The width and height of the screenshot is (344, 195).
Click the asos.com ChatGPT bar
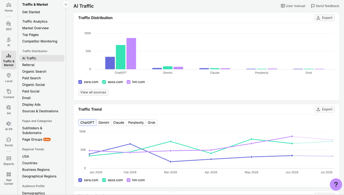coord(121,57)
